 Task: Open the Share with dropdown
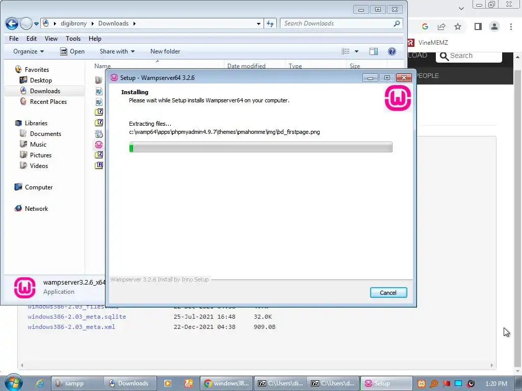(x=117, y=51)
